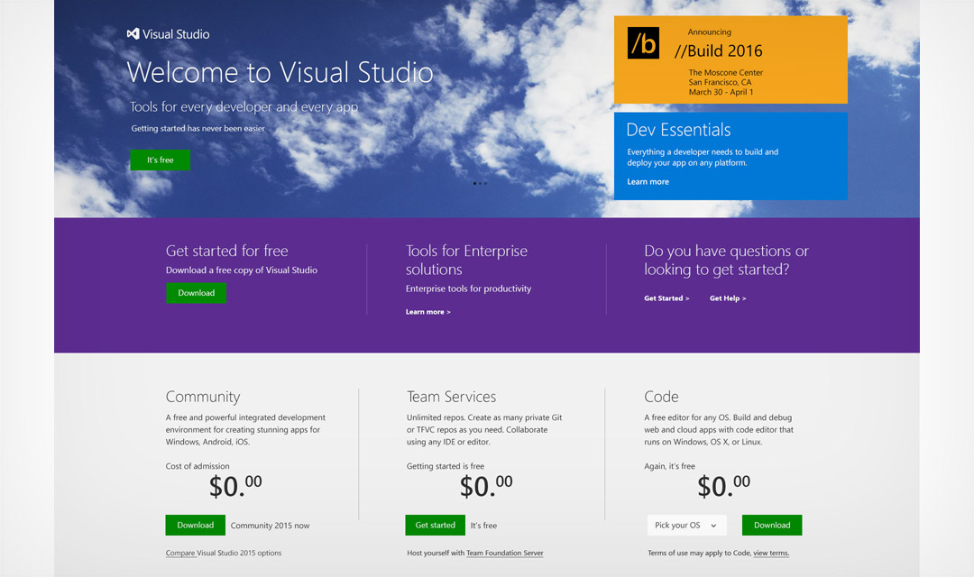Click the Community Download button
This screenshot has height=577, width=974.
coord(195,525)
